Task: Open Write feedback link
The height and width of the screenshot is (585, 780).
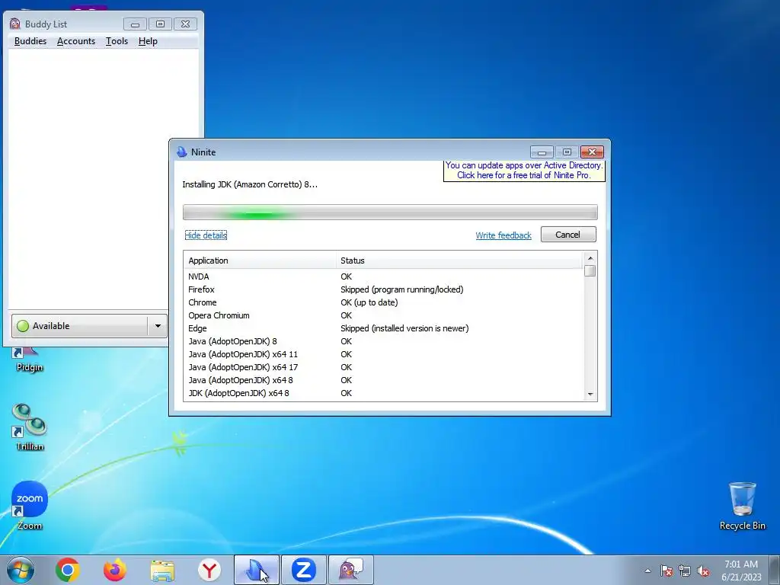Action: click(503, 235)
